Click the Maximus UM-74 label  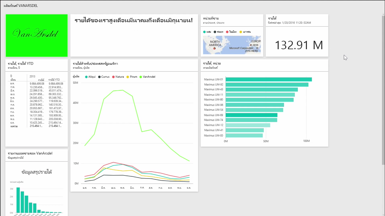point(213,120)
